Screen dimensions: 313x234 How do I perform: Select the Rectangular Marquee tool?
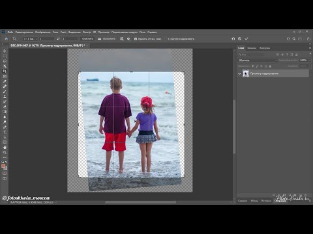coord(5,56)
